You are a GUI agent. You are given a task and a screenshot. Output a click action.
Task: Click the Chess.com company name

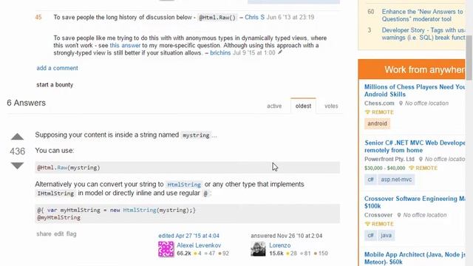pos(379,103)
